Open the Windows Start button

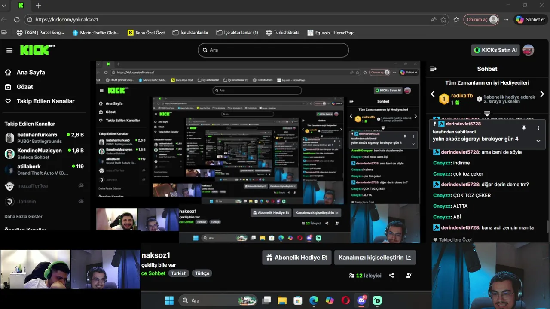[169, 300]
